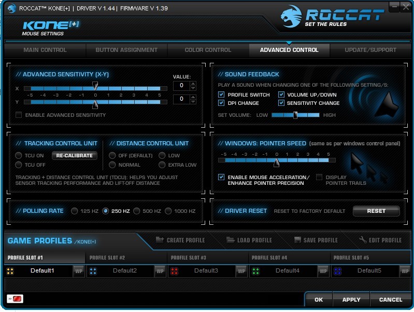414x312 pixels.
Task: Click the WP button for Default3
Action: coord(241,271)
